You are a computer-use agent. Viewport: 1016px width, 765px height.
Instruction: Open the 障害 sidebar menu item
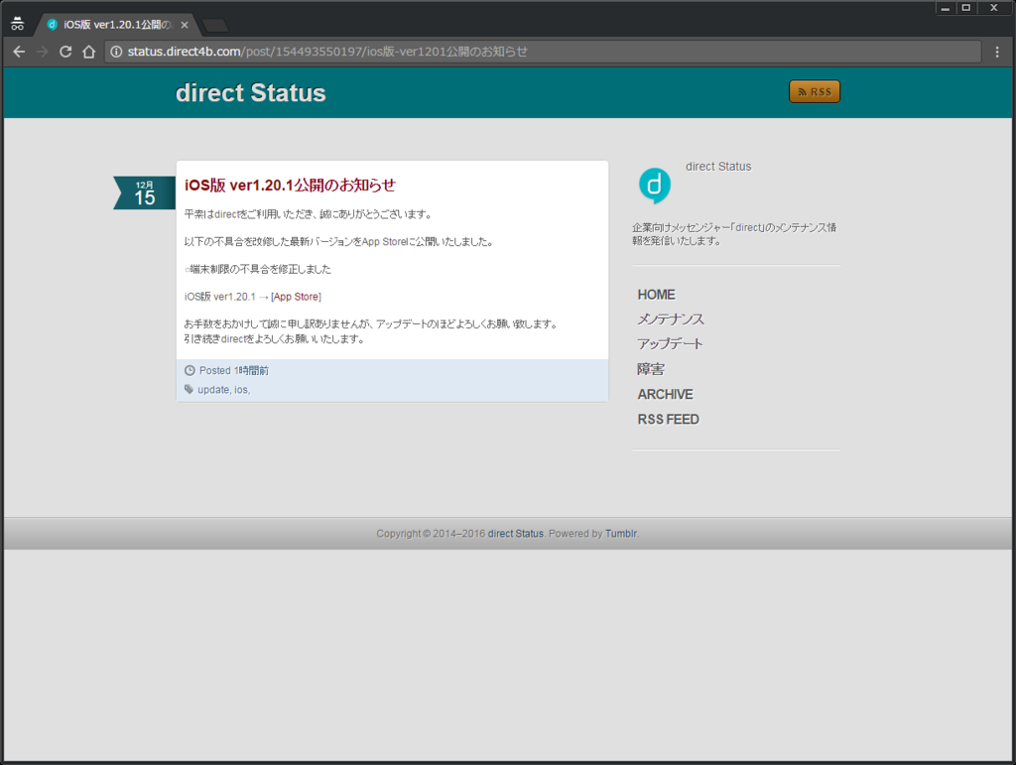coord(651,369)
